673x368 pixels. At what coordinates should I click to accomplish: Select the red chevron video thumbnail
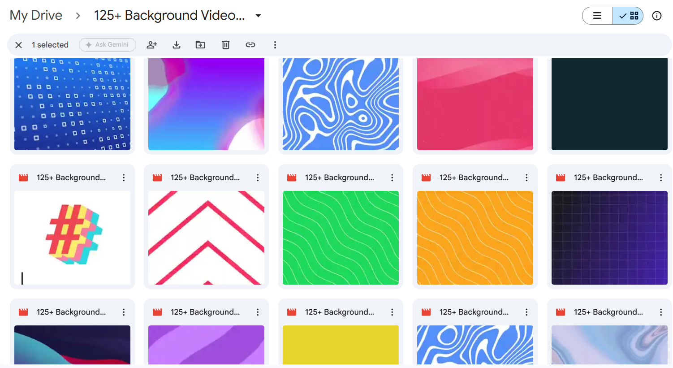click(x=206, y=238)
